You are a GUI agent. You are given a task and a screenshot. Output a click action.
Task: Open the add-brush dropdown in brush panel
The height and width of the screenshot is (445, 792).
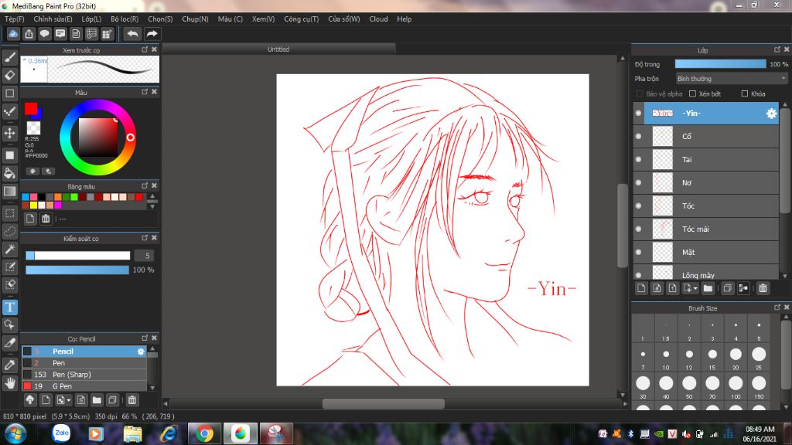pyautogui.click(x=63, y=400)
